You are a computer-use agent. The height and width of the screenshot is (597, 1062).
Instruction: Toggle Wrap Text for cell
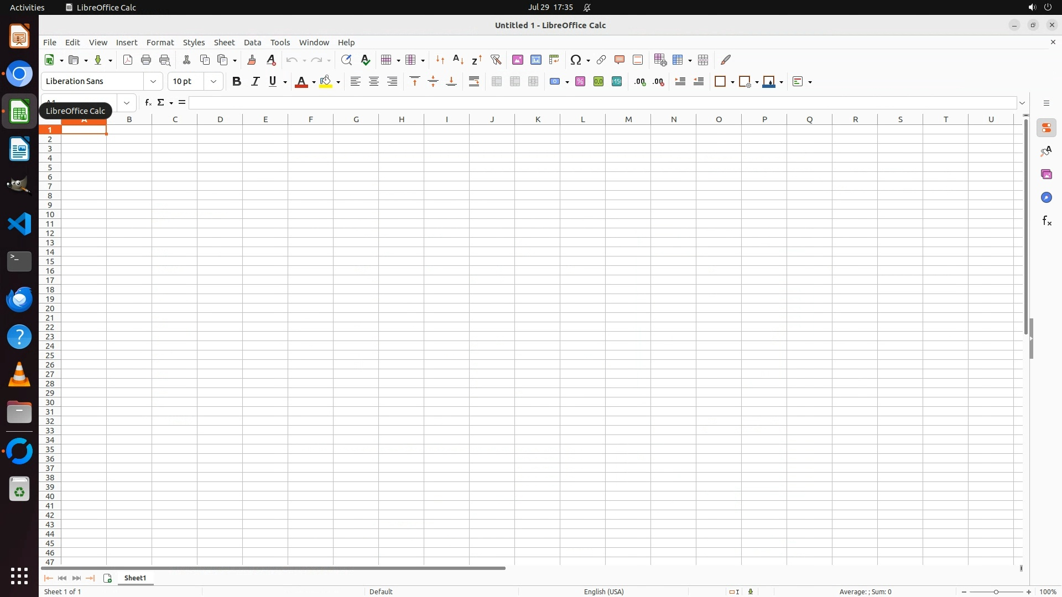pos(474,82)
